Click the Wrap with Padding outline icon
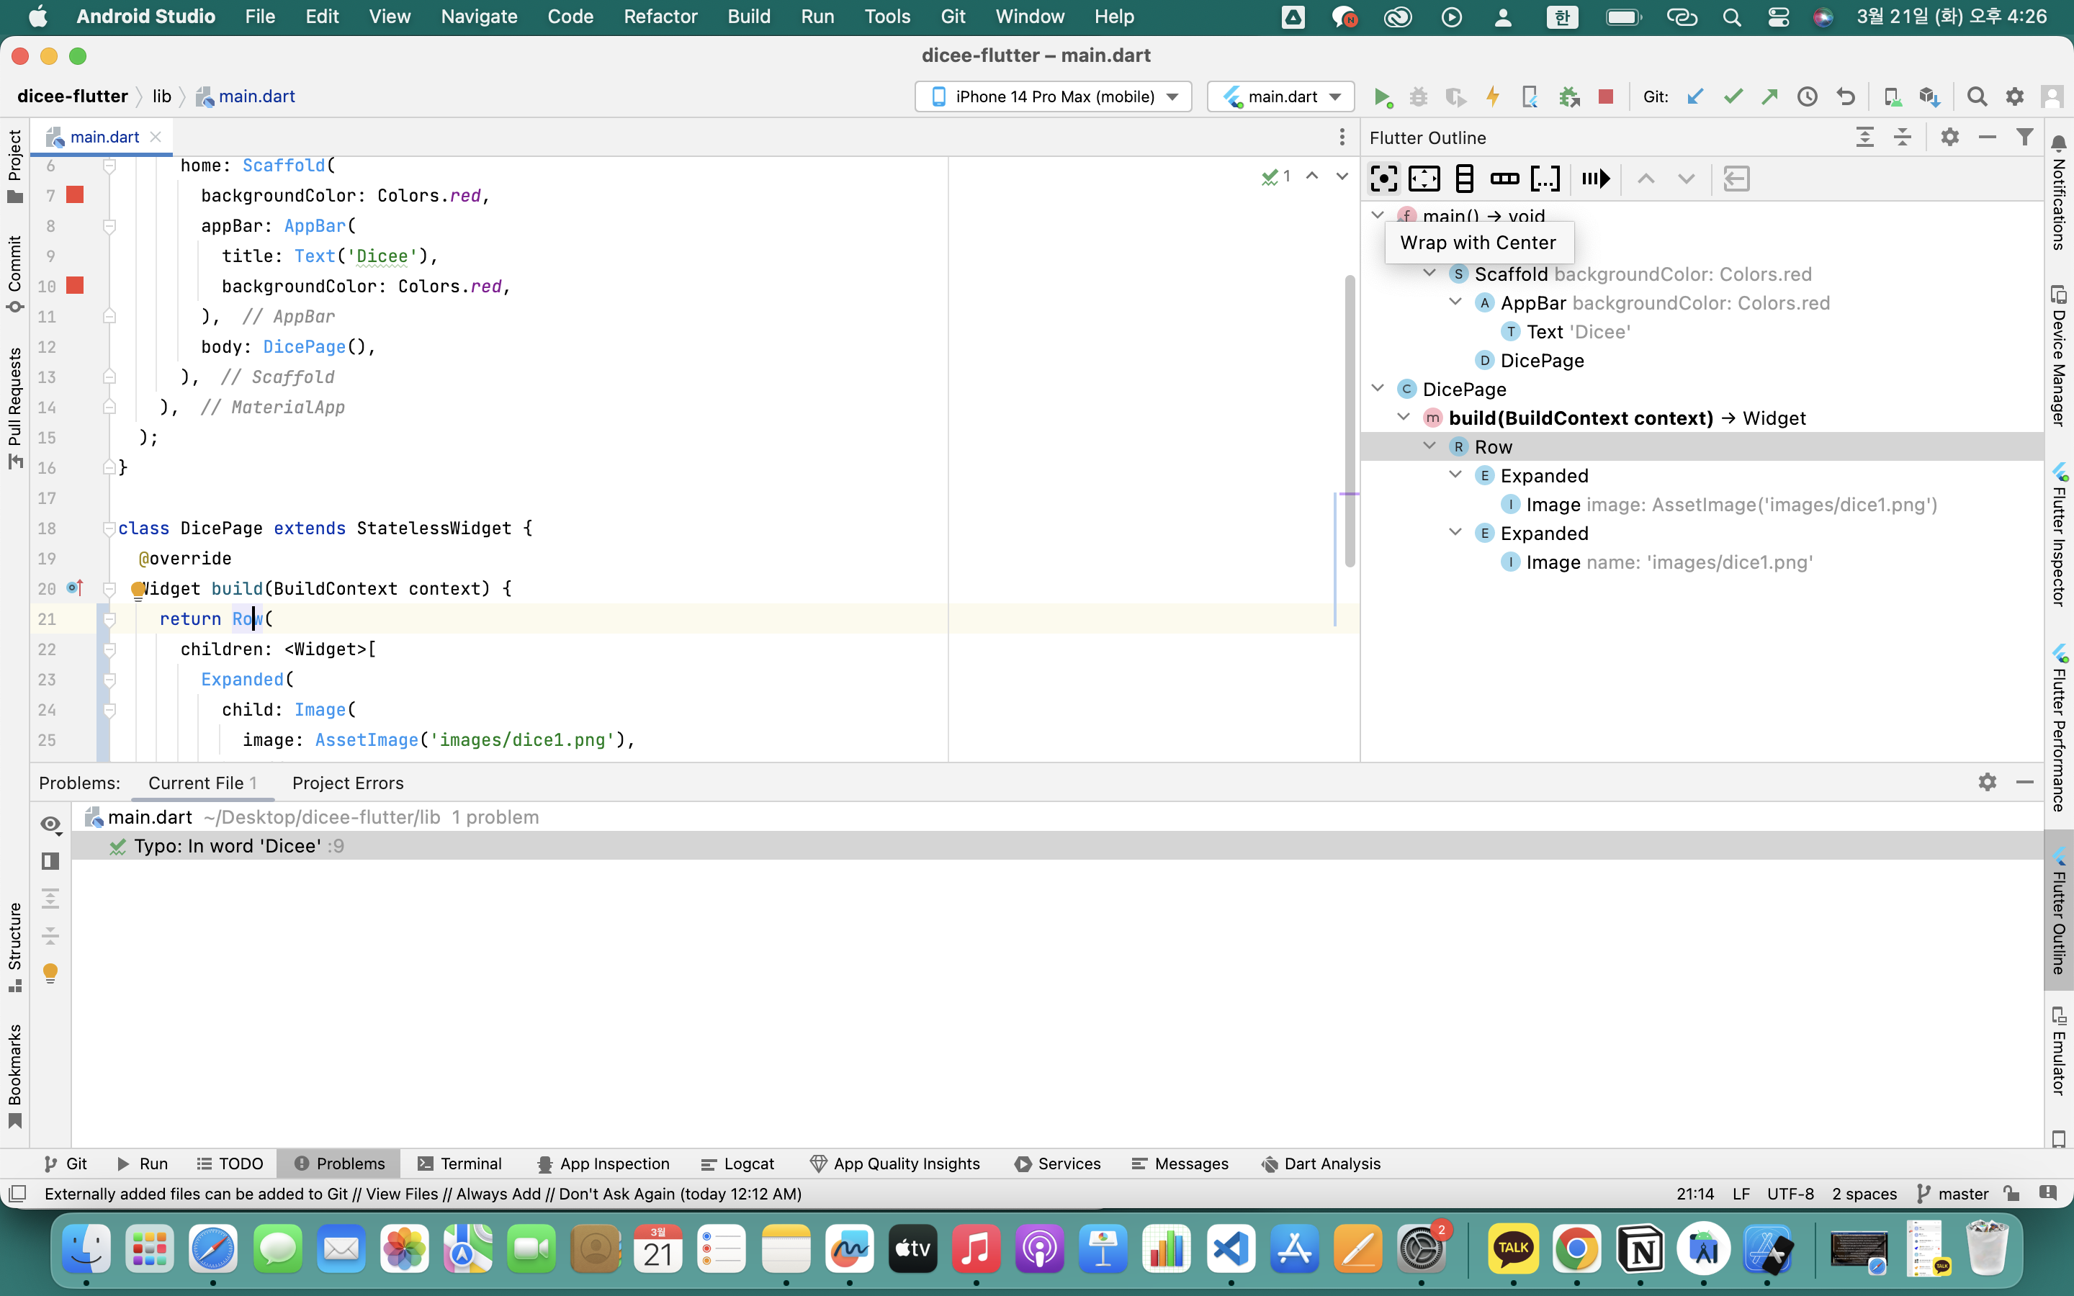2074x1296 pixels. coord(1424,179)
